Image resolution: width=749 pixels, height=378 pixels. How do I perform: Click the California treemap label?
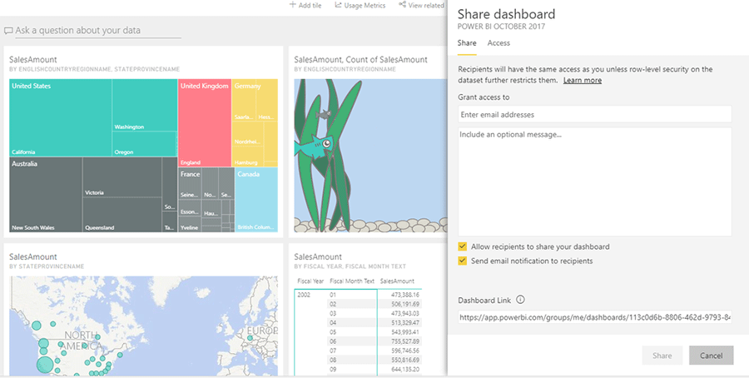coord(23,152)
